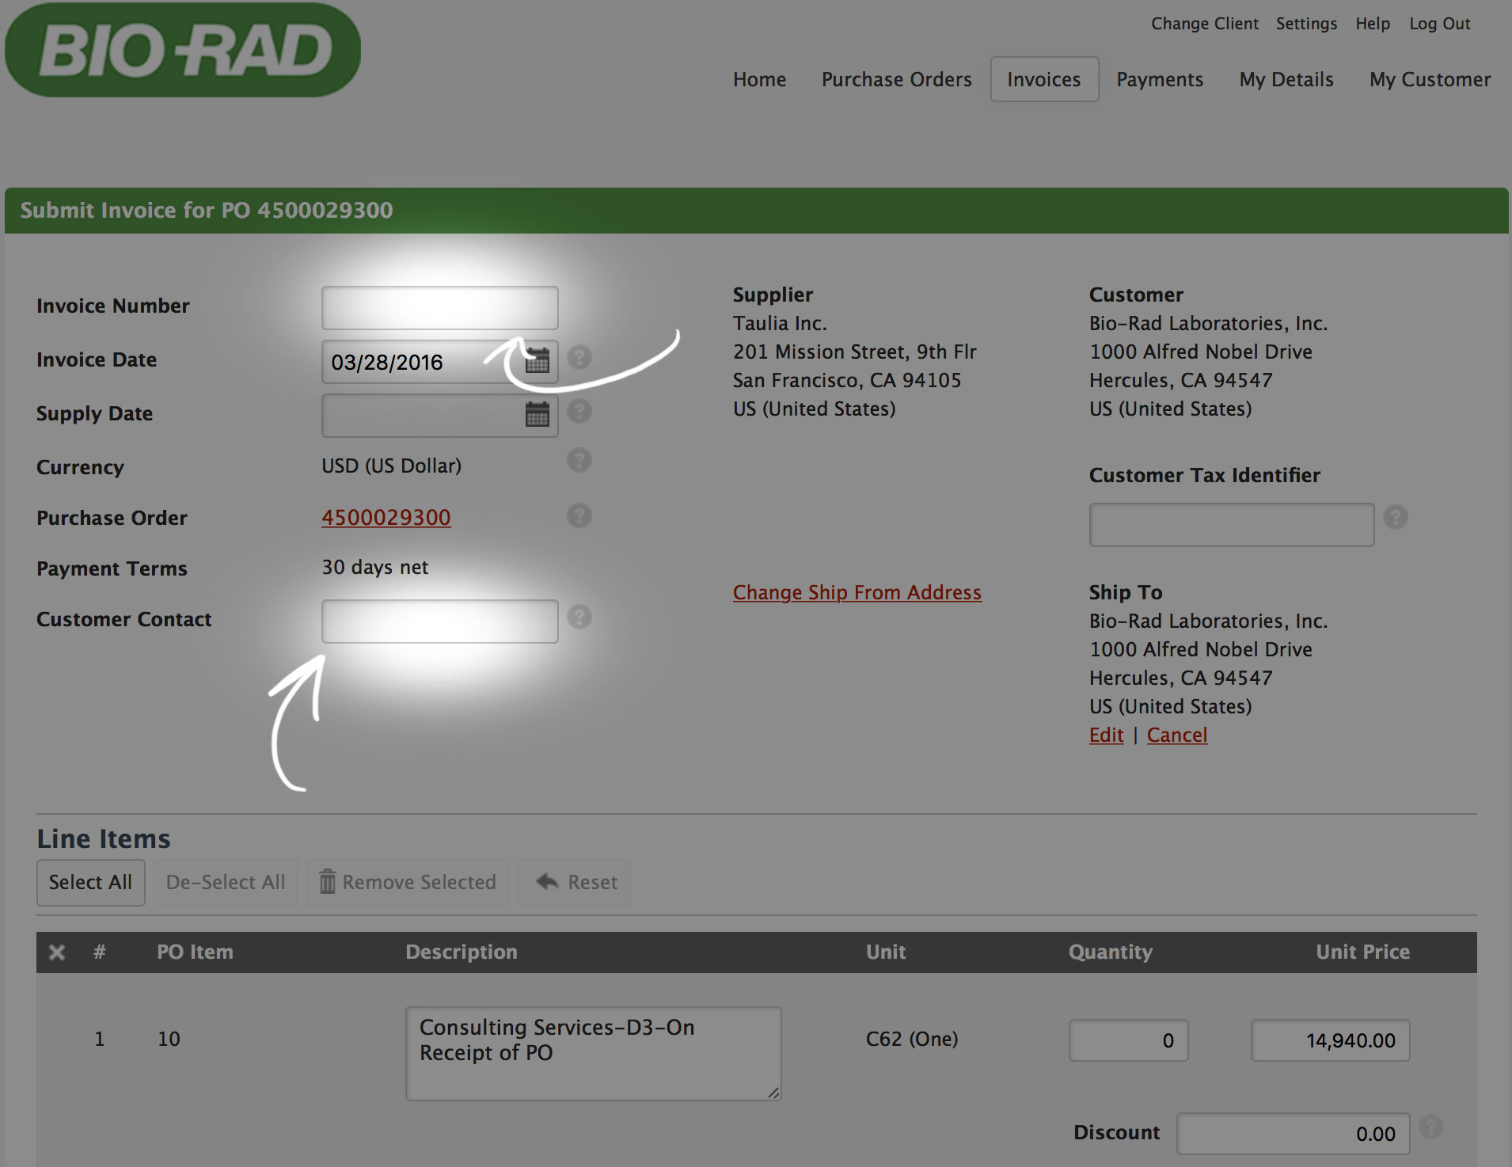Open the Supply Date calendar picker
This screenshot has width=1512, height=1167.
[x=538, y=414]
